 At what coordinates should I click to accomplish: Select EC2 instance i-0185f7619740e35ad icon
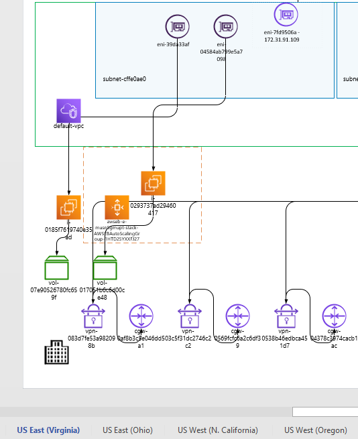point(68,208)
